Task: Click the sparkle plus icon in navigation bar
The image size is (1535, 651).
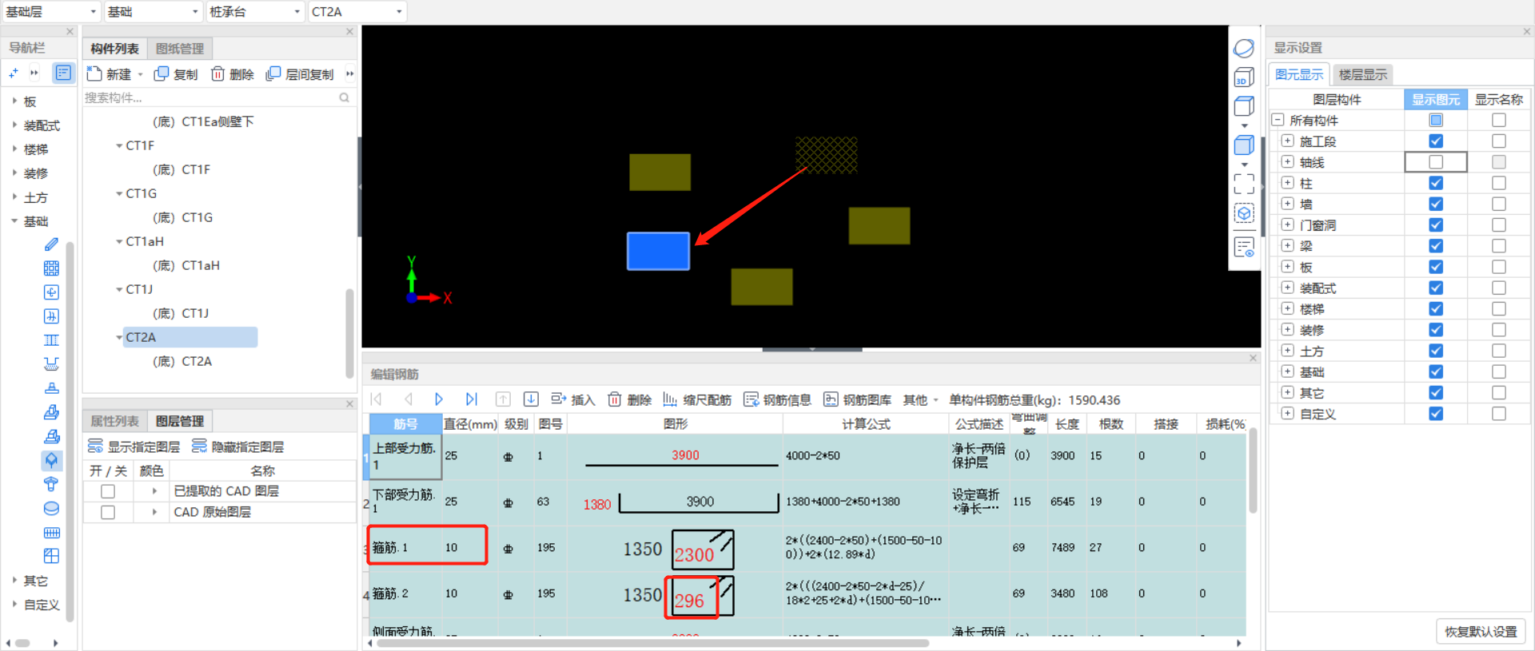Action: point(14,73)
